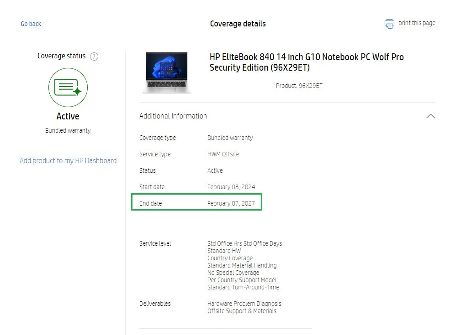Screen dimensions: 450x335
Task: Click the 'Deliverables' label
Action: coord(155,304)
